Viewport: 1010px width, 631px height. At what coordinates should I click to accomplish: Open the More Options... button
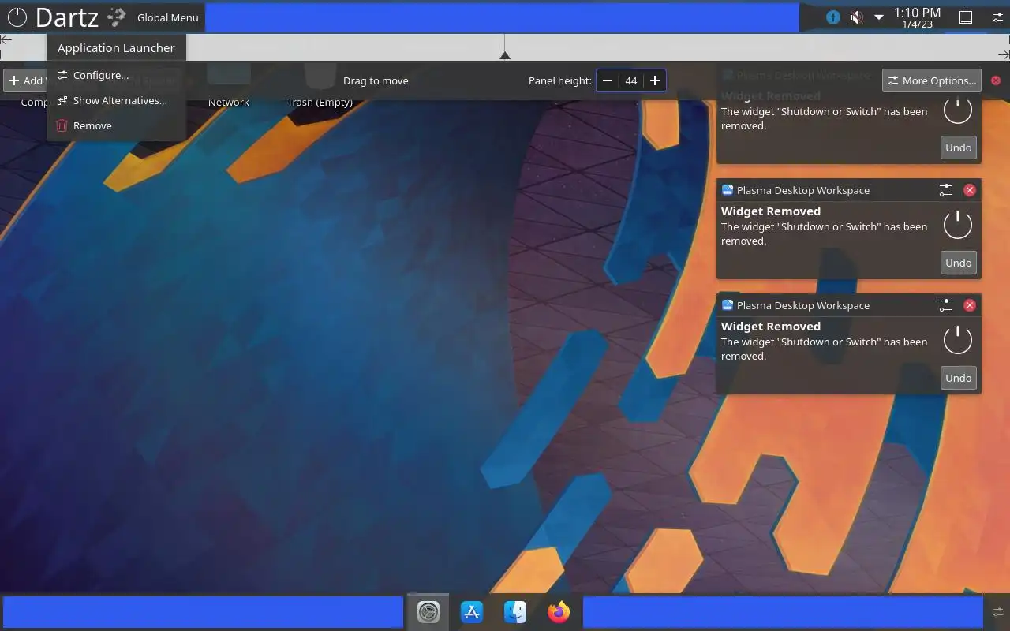(932, 80)
